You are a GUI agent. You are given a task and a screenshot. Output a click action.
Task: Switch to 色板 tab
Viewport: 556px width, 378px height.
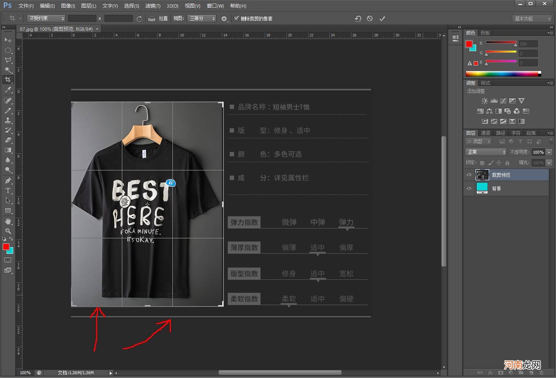[x=485, y=33]
